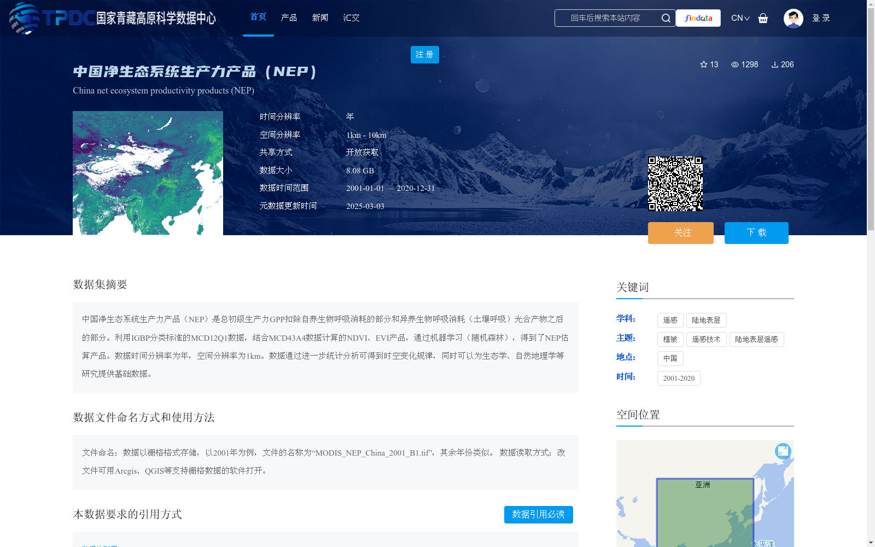This screenshot has width=875, height=547.
Task: Open the NEP dataset thumbnail map
Action: point(148,173)
